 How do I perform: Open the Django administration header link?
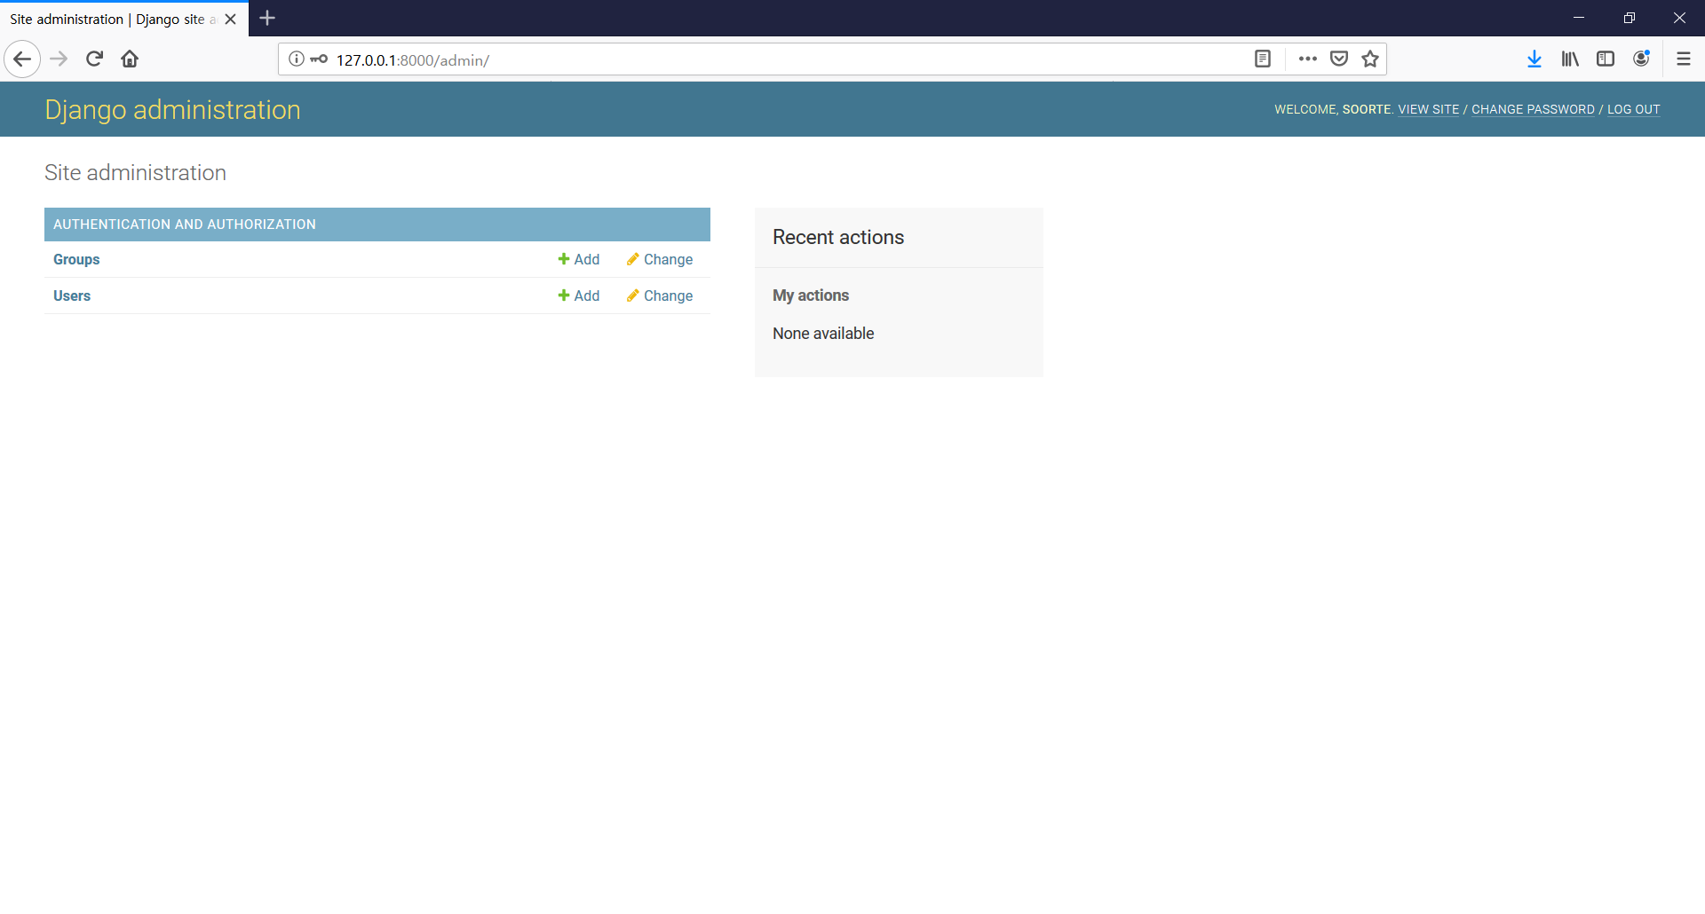pos(172,110)
